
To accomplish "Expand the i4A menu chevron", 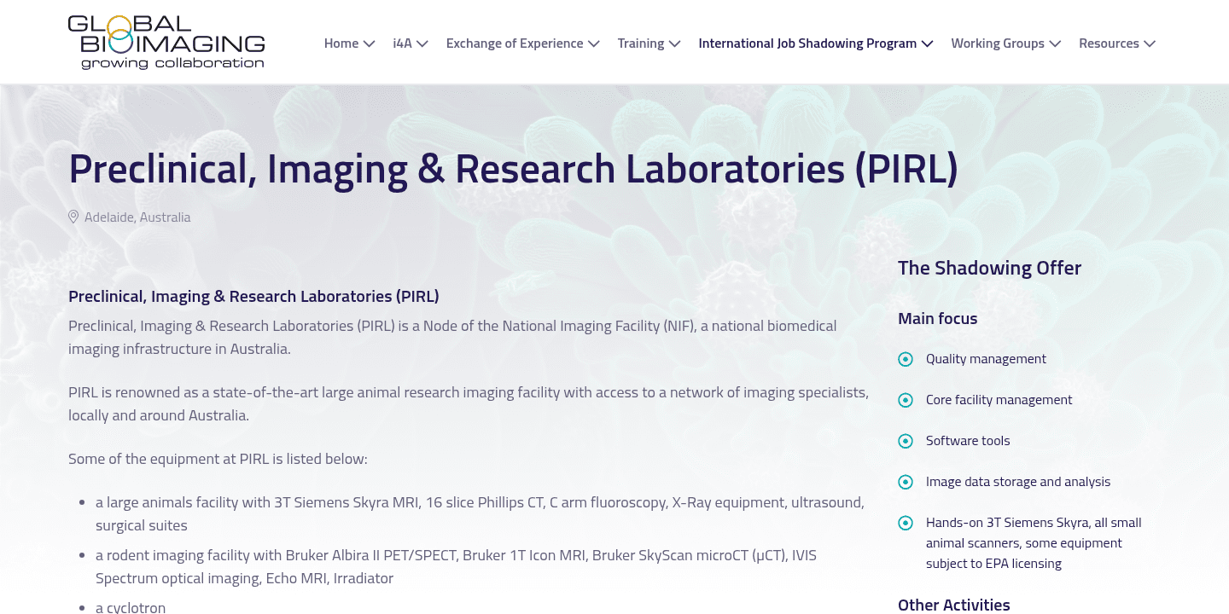I will 422,43.
